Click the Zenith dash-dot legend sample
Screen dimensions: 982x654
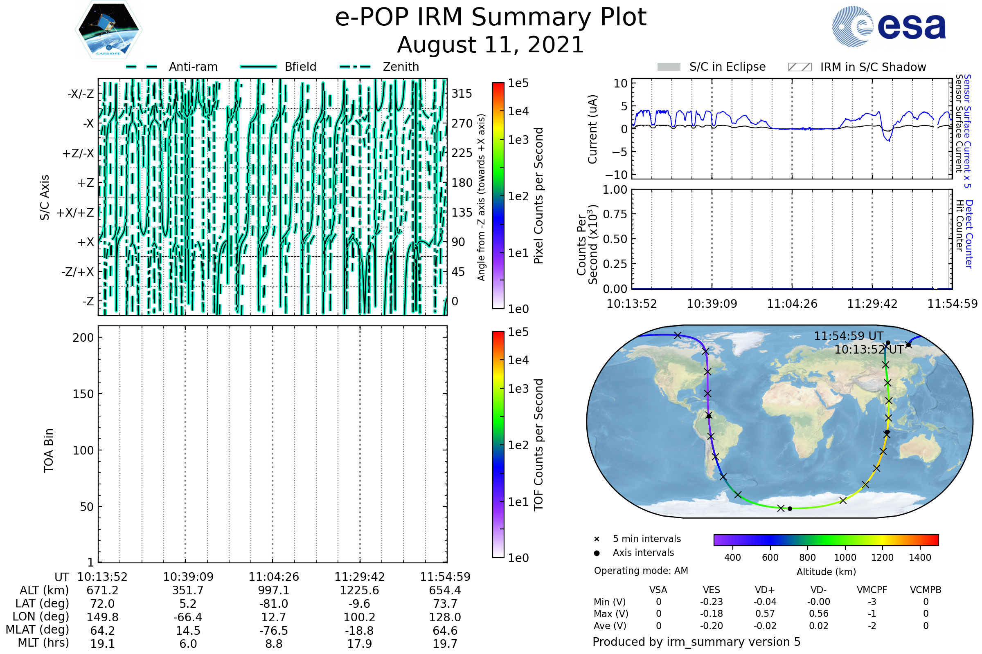pyautogui.click(x=355, y=67)
